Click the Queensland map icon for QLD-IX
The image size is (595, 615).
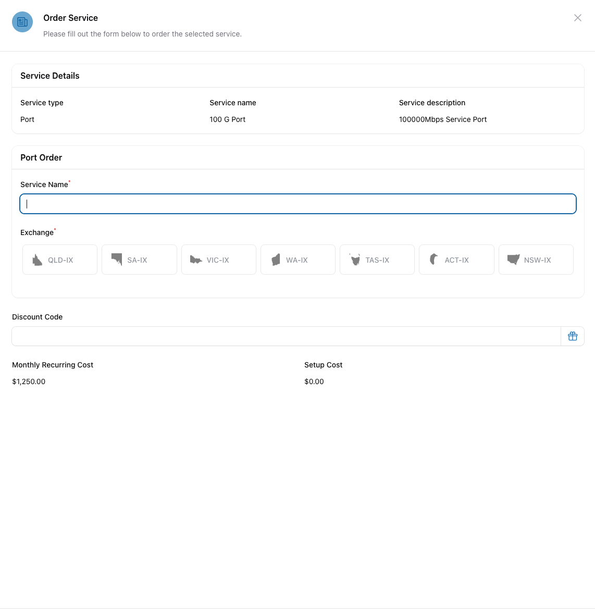pos(37,260)
